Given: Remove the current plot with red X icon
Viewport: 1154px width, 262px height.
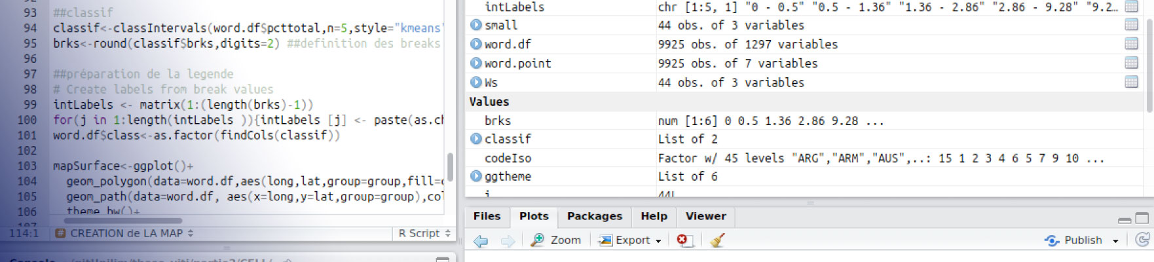Looking at the screenshot, I should point(683,240).
